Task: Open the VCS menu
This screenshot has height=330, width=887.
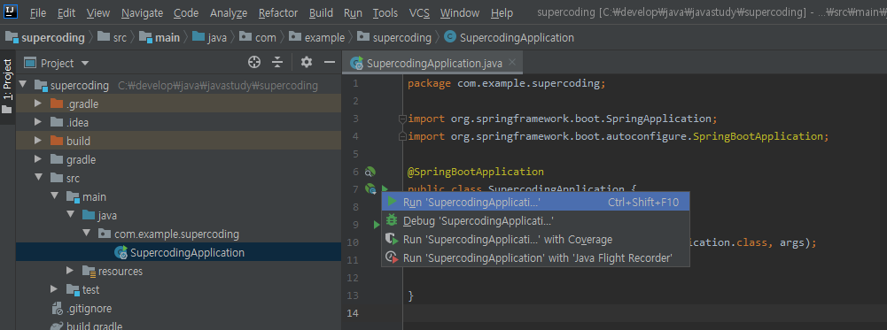Action: (x=419, y=12)
